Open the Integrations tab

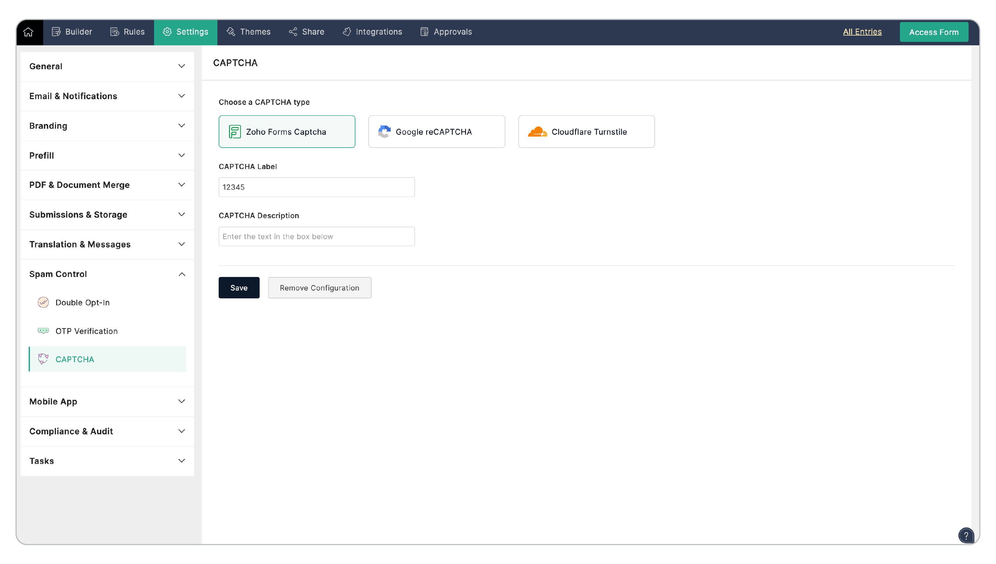(x=372, y=32)
